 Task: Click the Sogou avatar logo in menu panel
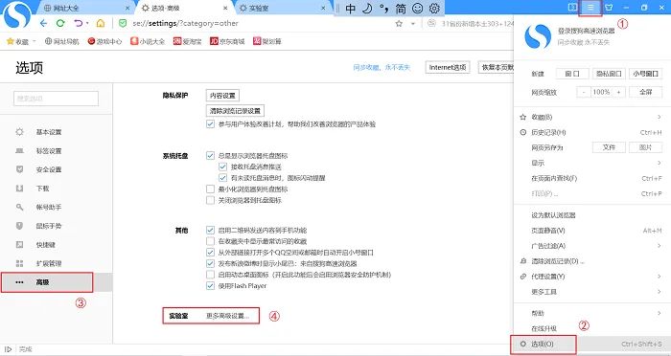click(x=538, y=36)
